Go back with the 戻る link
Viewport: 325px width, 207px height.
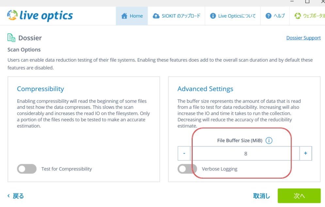click(16, 196)
